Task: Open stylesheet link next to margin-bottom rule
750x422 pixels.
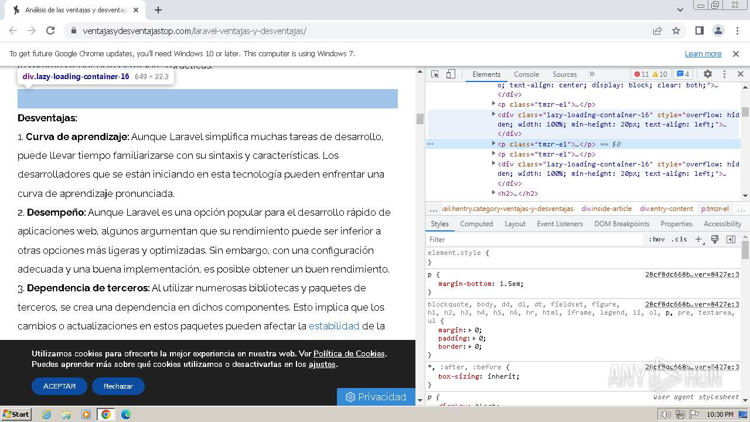Action: point(692,274)
